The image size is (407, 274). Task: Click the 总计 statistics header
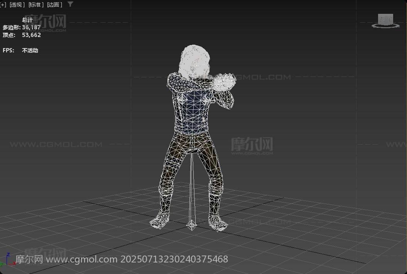[27, 20]
